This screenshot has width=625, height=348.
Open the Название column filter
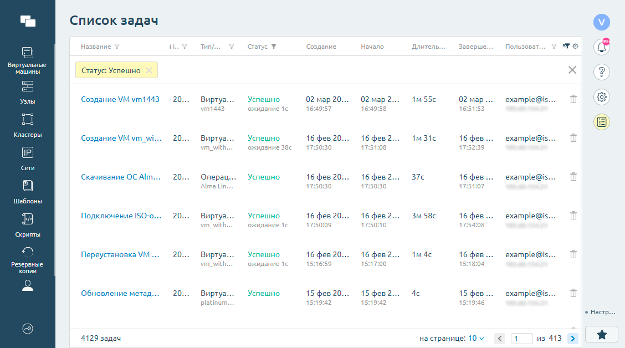[116, 47]
